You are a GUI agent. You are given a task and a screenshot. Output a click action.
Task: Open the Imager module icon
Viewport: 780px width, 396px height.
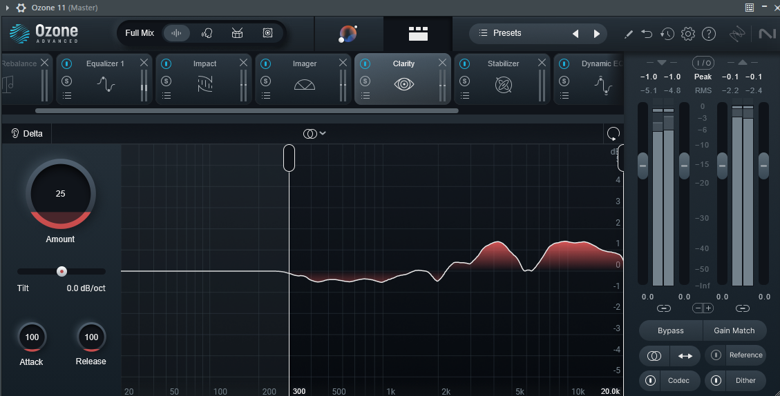[x=305, y=84]
